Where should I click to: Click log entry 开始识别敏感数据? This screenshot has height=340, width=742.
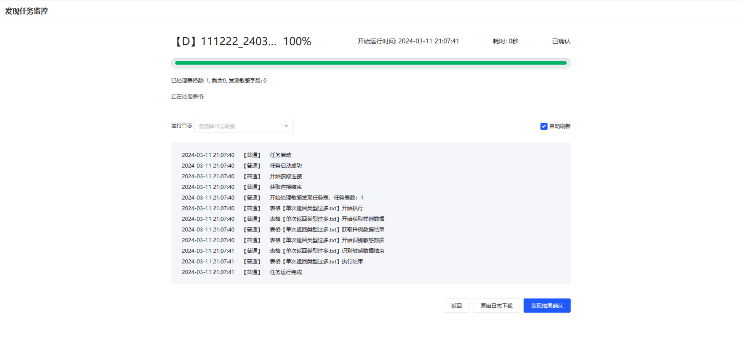[327, 240]
